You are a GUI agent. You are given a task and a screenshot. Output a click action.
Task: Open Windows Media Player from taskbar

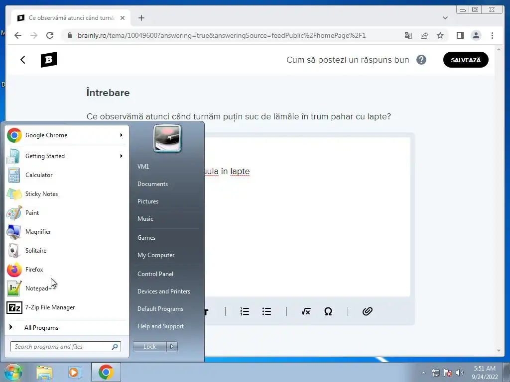tap(74, 373)
